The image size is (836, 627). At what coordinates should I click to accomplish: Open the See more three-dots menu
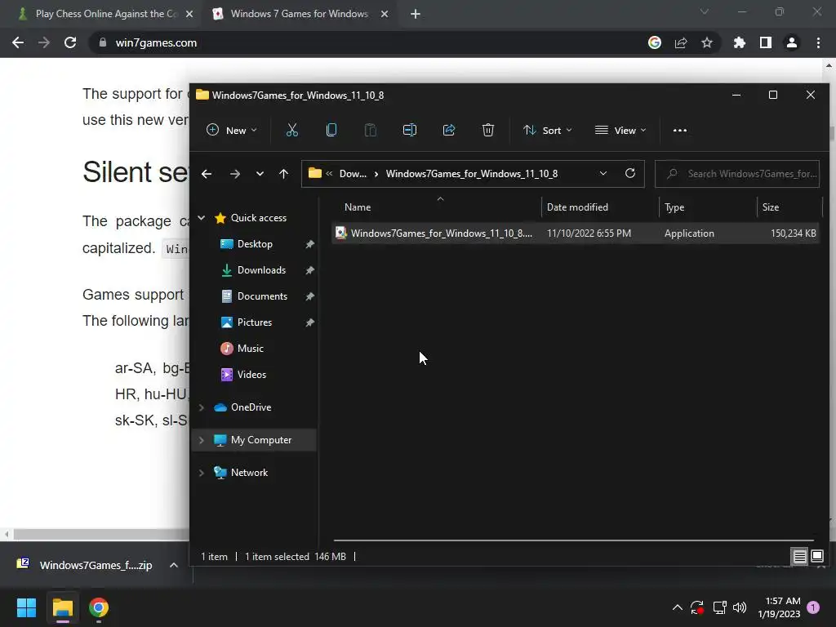coord(680,130)
